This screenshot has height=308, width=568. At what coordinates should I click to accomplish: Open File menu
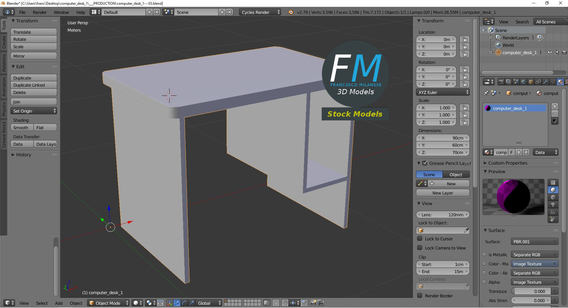pyautogui.click(x=22, y=12)
